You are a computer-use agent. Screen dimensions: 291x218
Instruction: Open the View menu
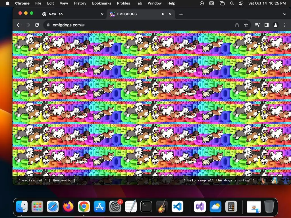coord(64,3)
